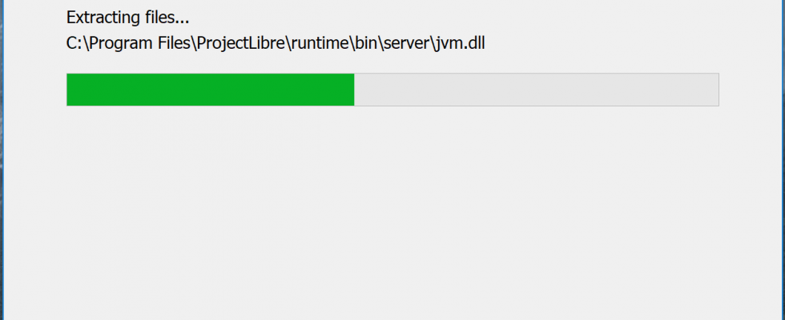Click the gray unfilled portion of progress bar

pos(536,90)
